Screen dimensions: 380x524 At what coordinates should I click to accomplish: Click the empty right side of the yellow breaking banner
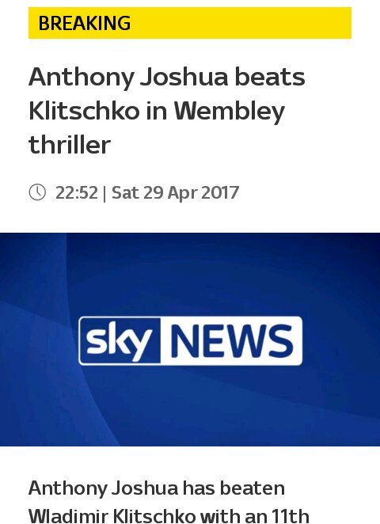tap(241, 23)
